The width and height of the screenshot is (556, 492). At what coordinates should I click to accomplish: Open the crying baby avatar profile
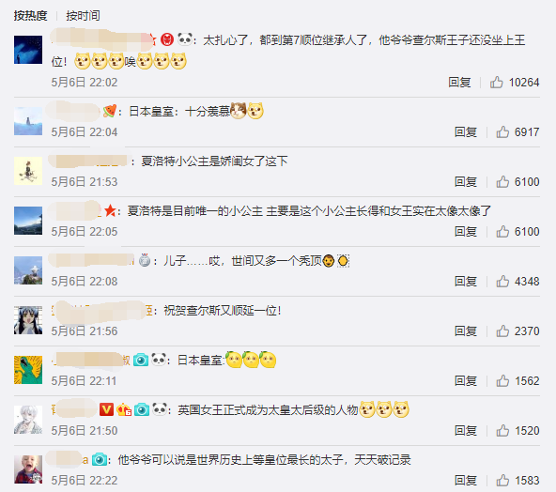pos(28,469)
